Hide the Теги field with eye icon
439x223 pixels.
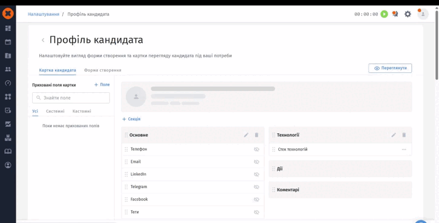tap(256, 212)
